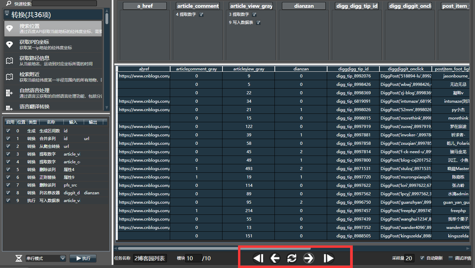Disable step 1 合并多列
Screen dimensions: 475x268
click(8, 138)
